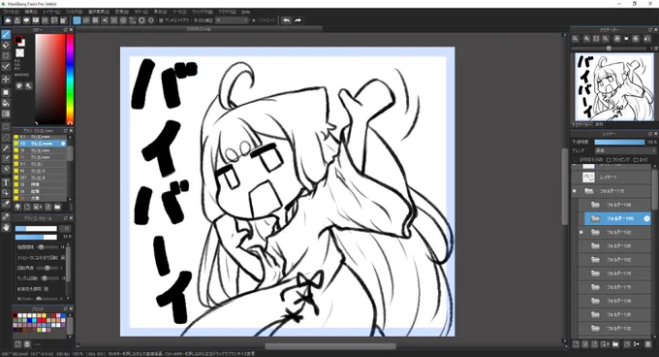This screenshot has height=357, width=659.
Task: Toggle the clipping checkbox in Layers panel
Action: 609,160
